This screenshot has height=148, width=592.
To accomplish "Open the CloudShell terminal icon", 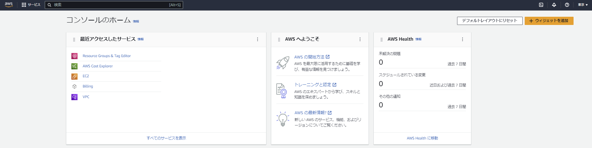I will (541, 5).
